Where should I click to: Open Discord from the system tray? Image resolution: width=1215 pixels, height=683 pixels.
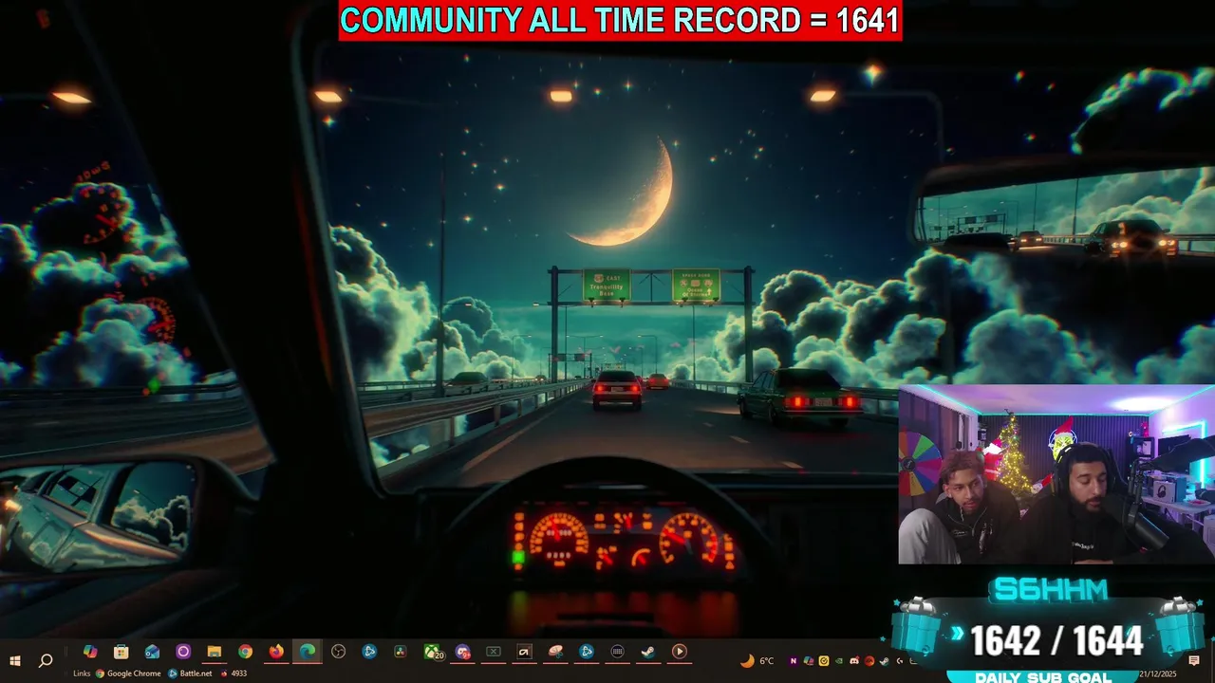(854, 660)
